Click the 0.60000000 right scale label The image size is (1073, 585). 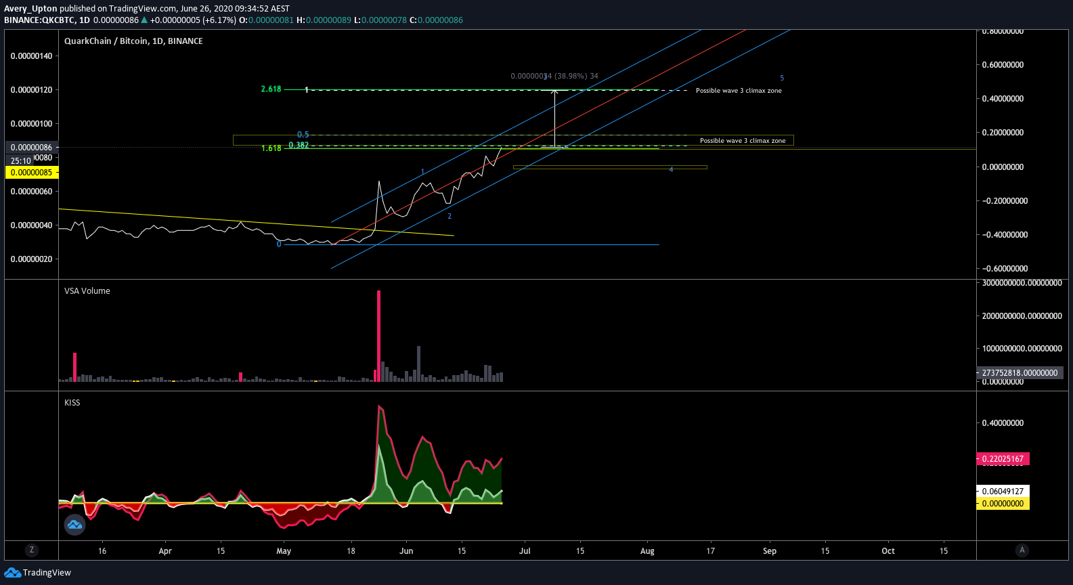point(1003,65)
